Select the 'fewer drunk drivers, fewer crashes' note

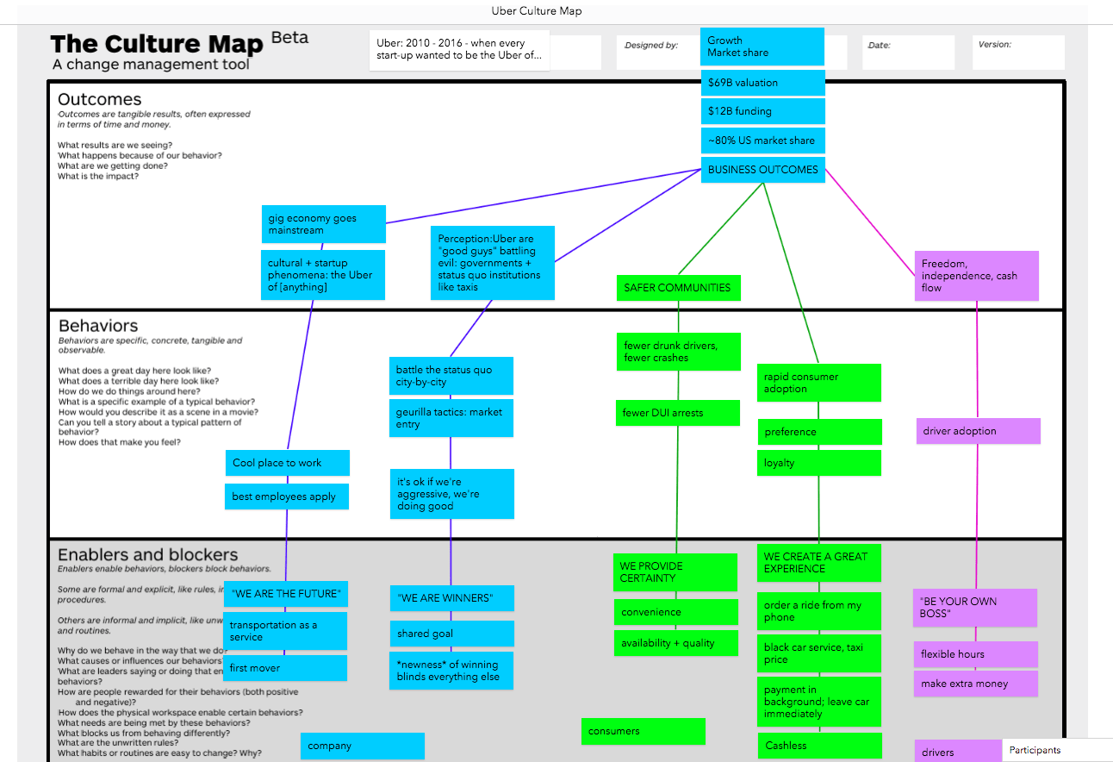tap(679, 352)
